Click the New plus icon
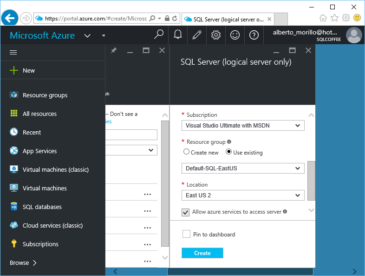The width and height of the screenshot is (365, 276). tap(14, 70)
